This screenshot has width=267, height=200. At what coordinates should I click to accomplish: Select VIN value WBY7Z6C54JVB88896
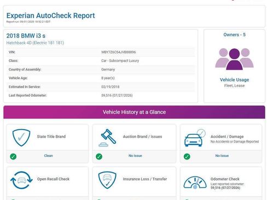(119, 52)
